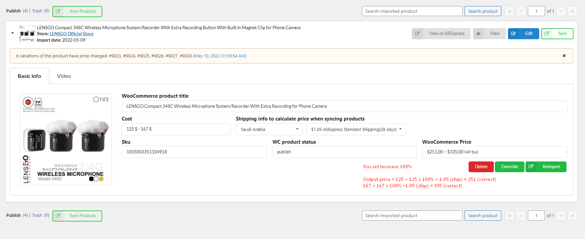Click the bottom Sync Products external-link icon
Viewport: 585px width, 239px height.
[58, 216]
